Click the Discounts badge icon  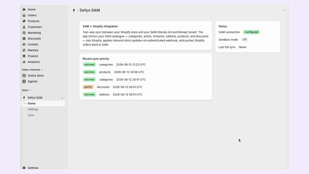24,38
